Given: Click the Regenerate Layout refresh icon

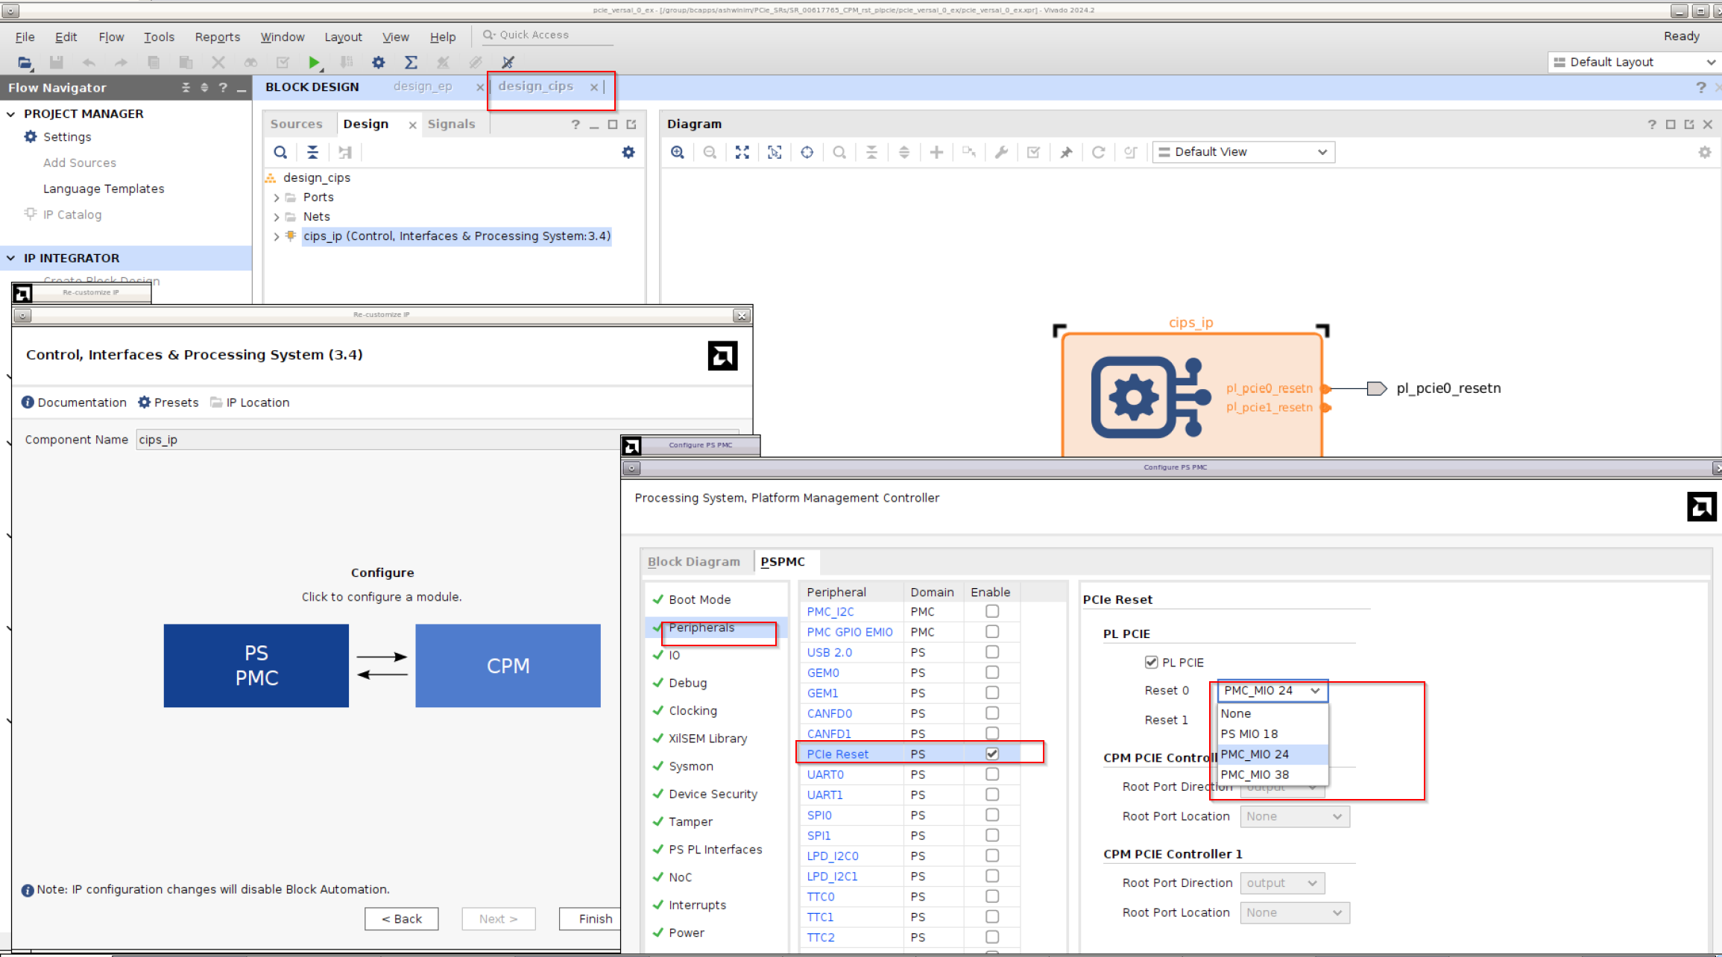Looking at the screenshot, I should pos(1098,152).
